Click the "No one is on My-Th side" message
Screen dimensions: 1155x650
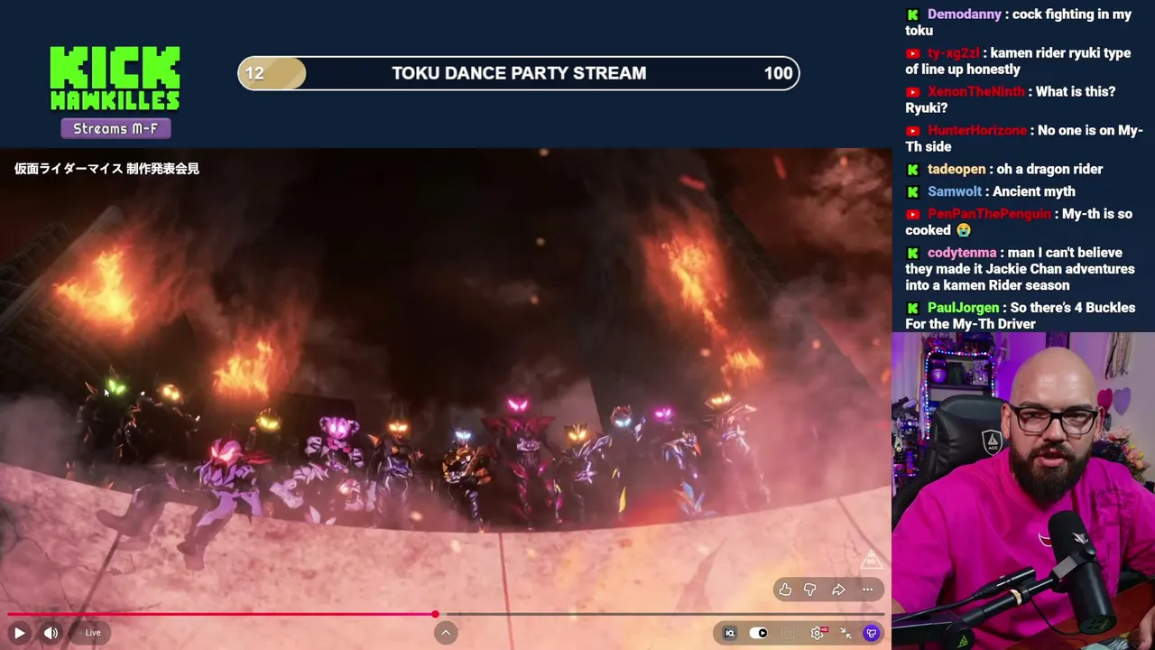(1024, 139)
